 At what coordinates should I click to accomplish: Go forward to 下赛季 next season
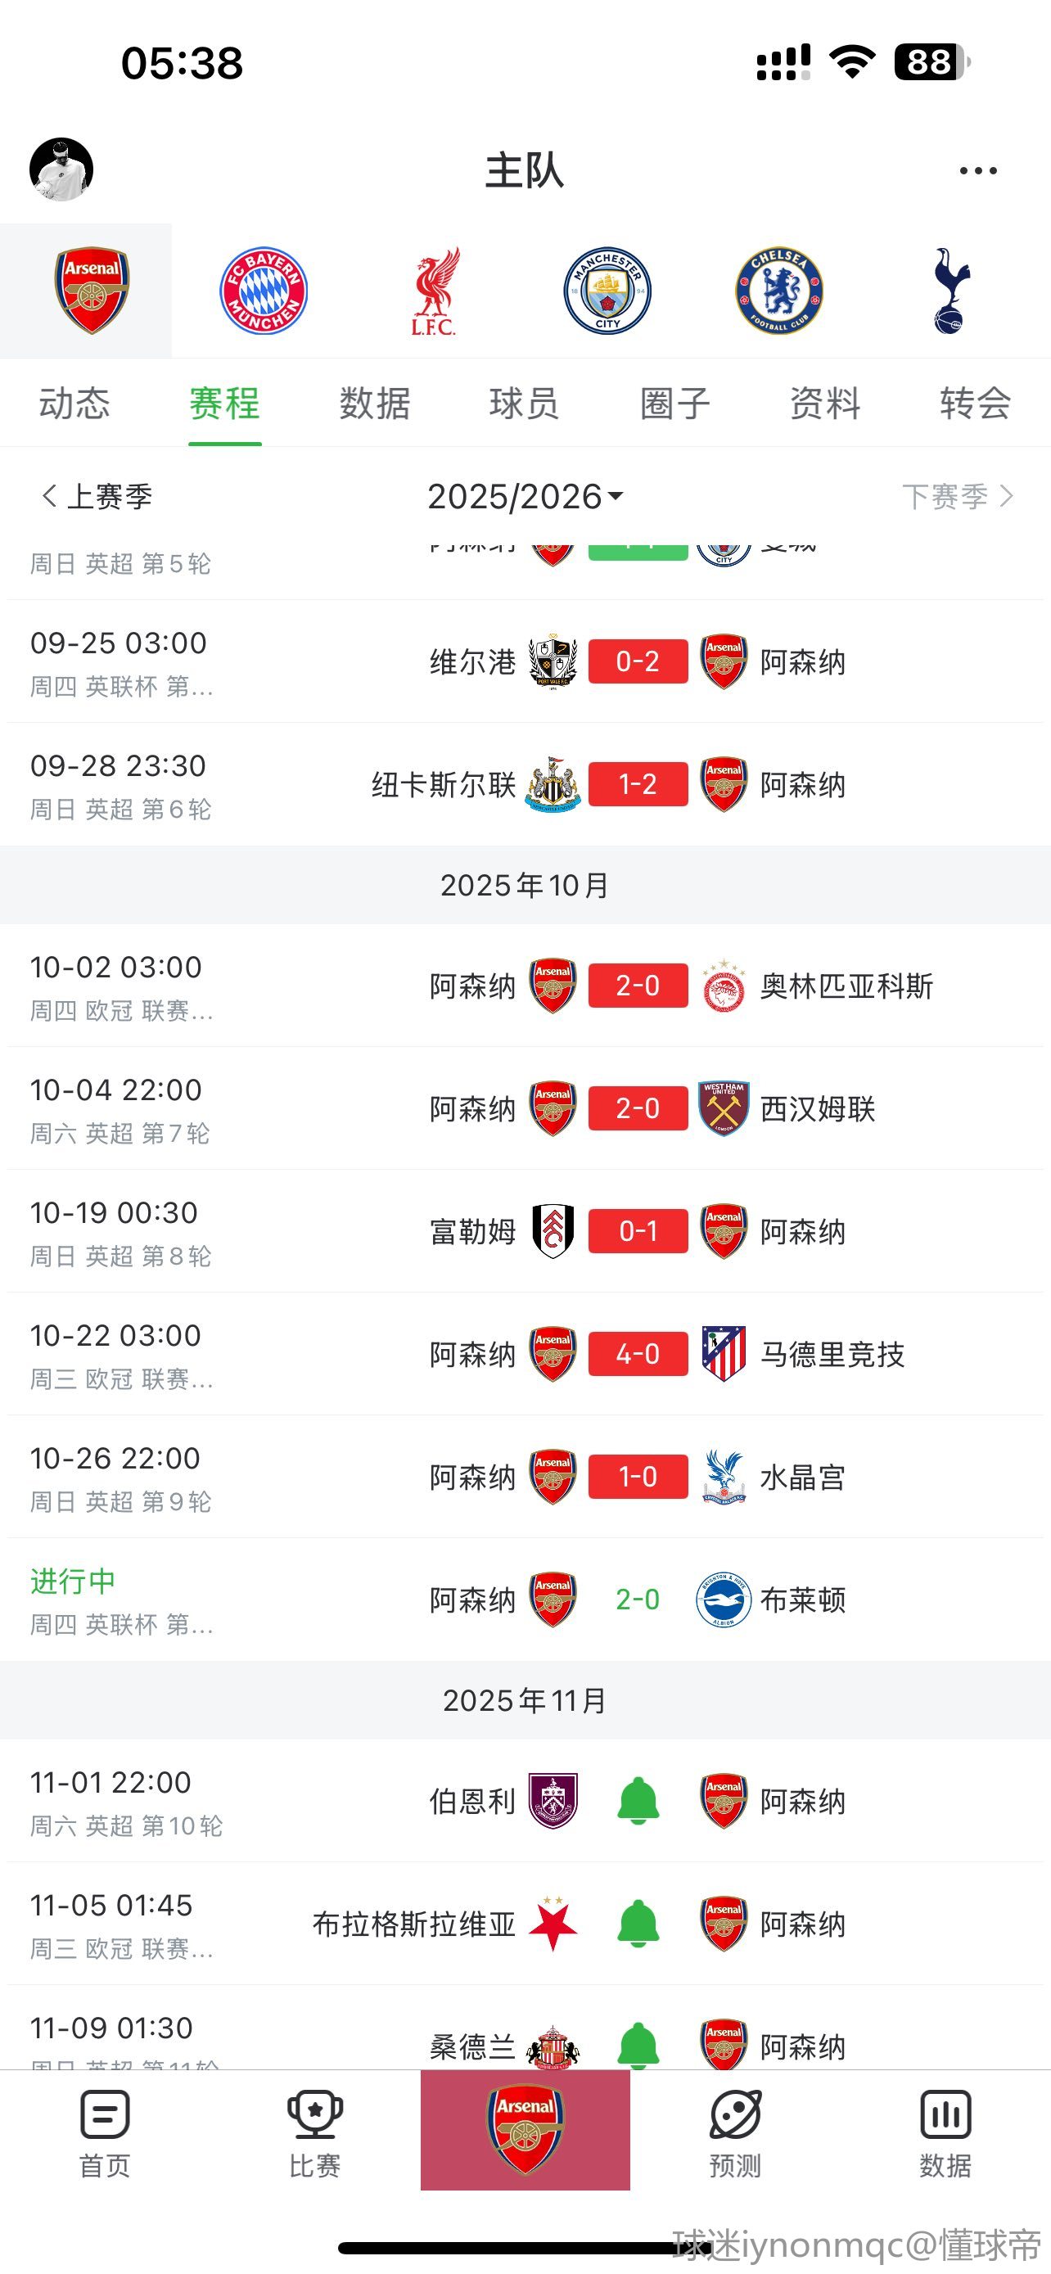coord(957,497)
